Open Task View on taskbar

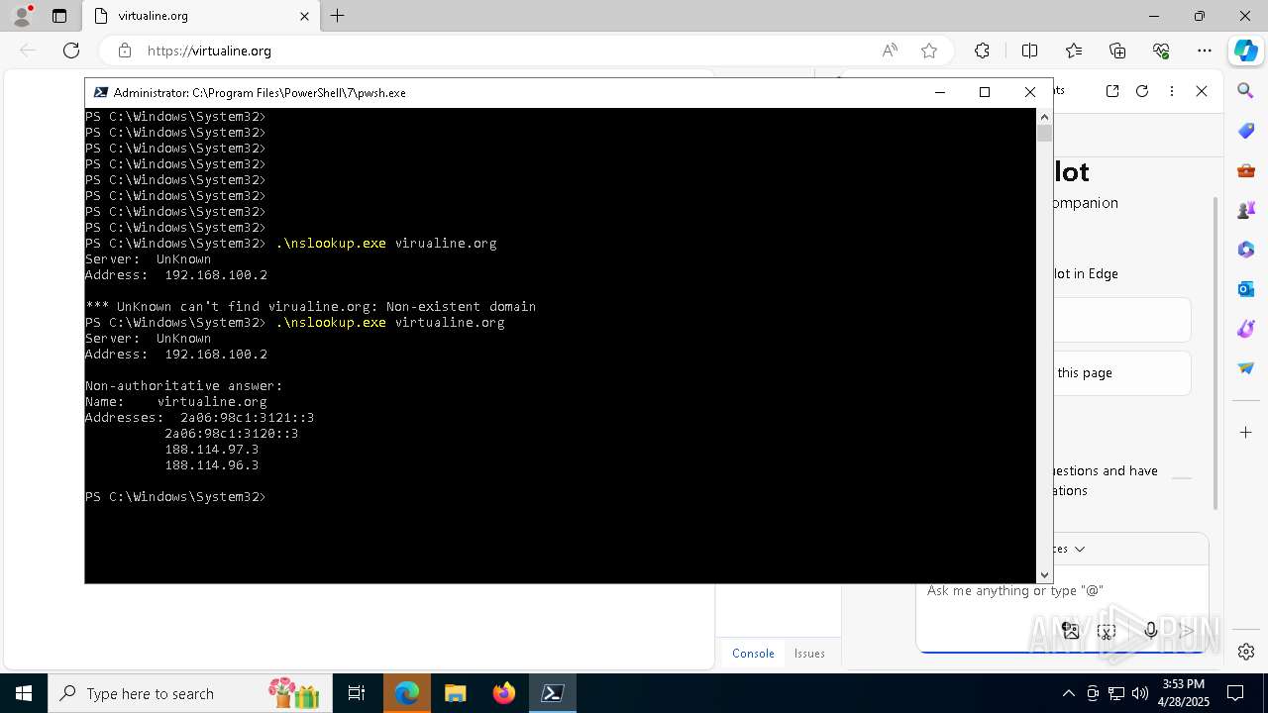pyautogui.click(x=357, y=693)
